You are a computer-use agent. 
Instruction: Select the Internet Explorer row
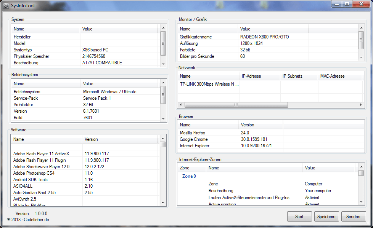coord(271,145)
